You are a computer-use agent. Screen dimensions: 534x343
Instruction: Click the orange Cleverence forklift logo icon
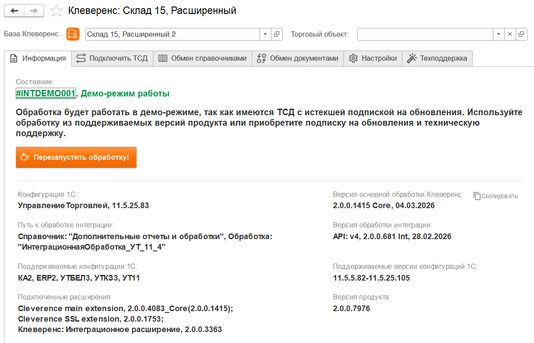[x=73, y=34]
